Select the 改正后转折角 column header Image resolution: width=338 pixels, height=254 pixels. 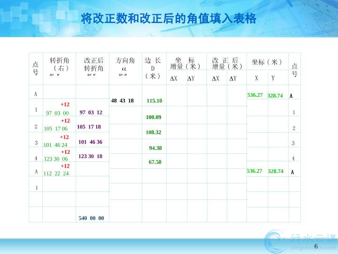[93, 64]
